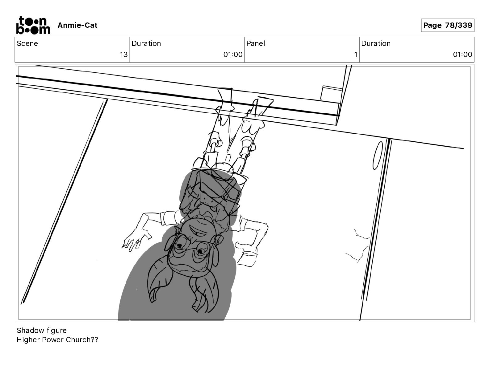This screenshot has width=489, height=377.
Task: Select the 'Higher Power Church??' note text
Action: point(57,340)
